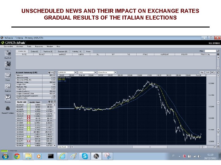Click the chart horizontal scrollbar thumb
221x165 pixels.
click(150, 147)
